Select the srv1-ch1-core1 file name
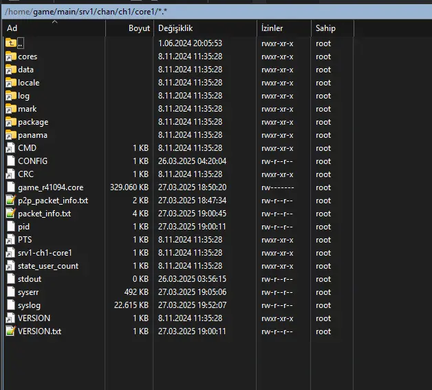The width and height of the screenshot is (432, 390). (45, 253)
